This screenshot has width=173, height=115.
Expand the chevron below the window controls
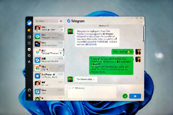click(x=141, y=22)
